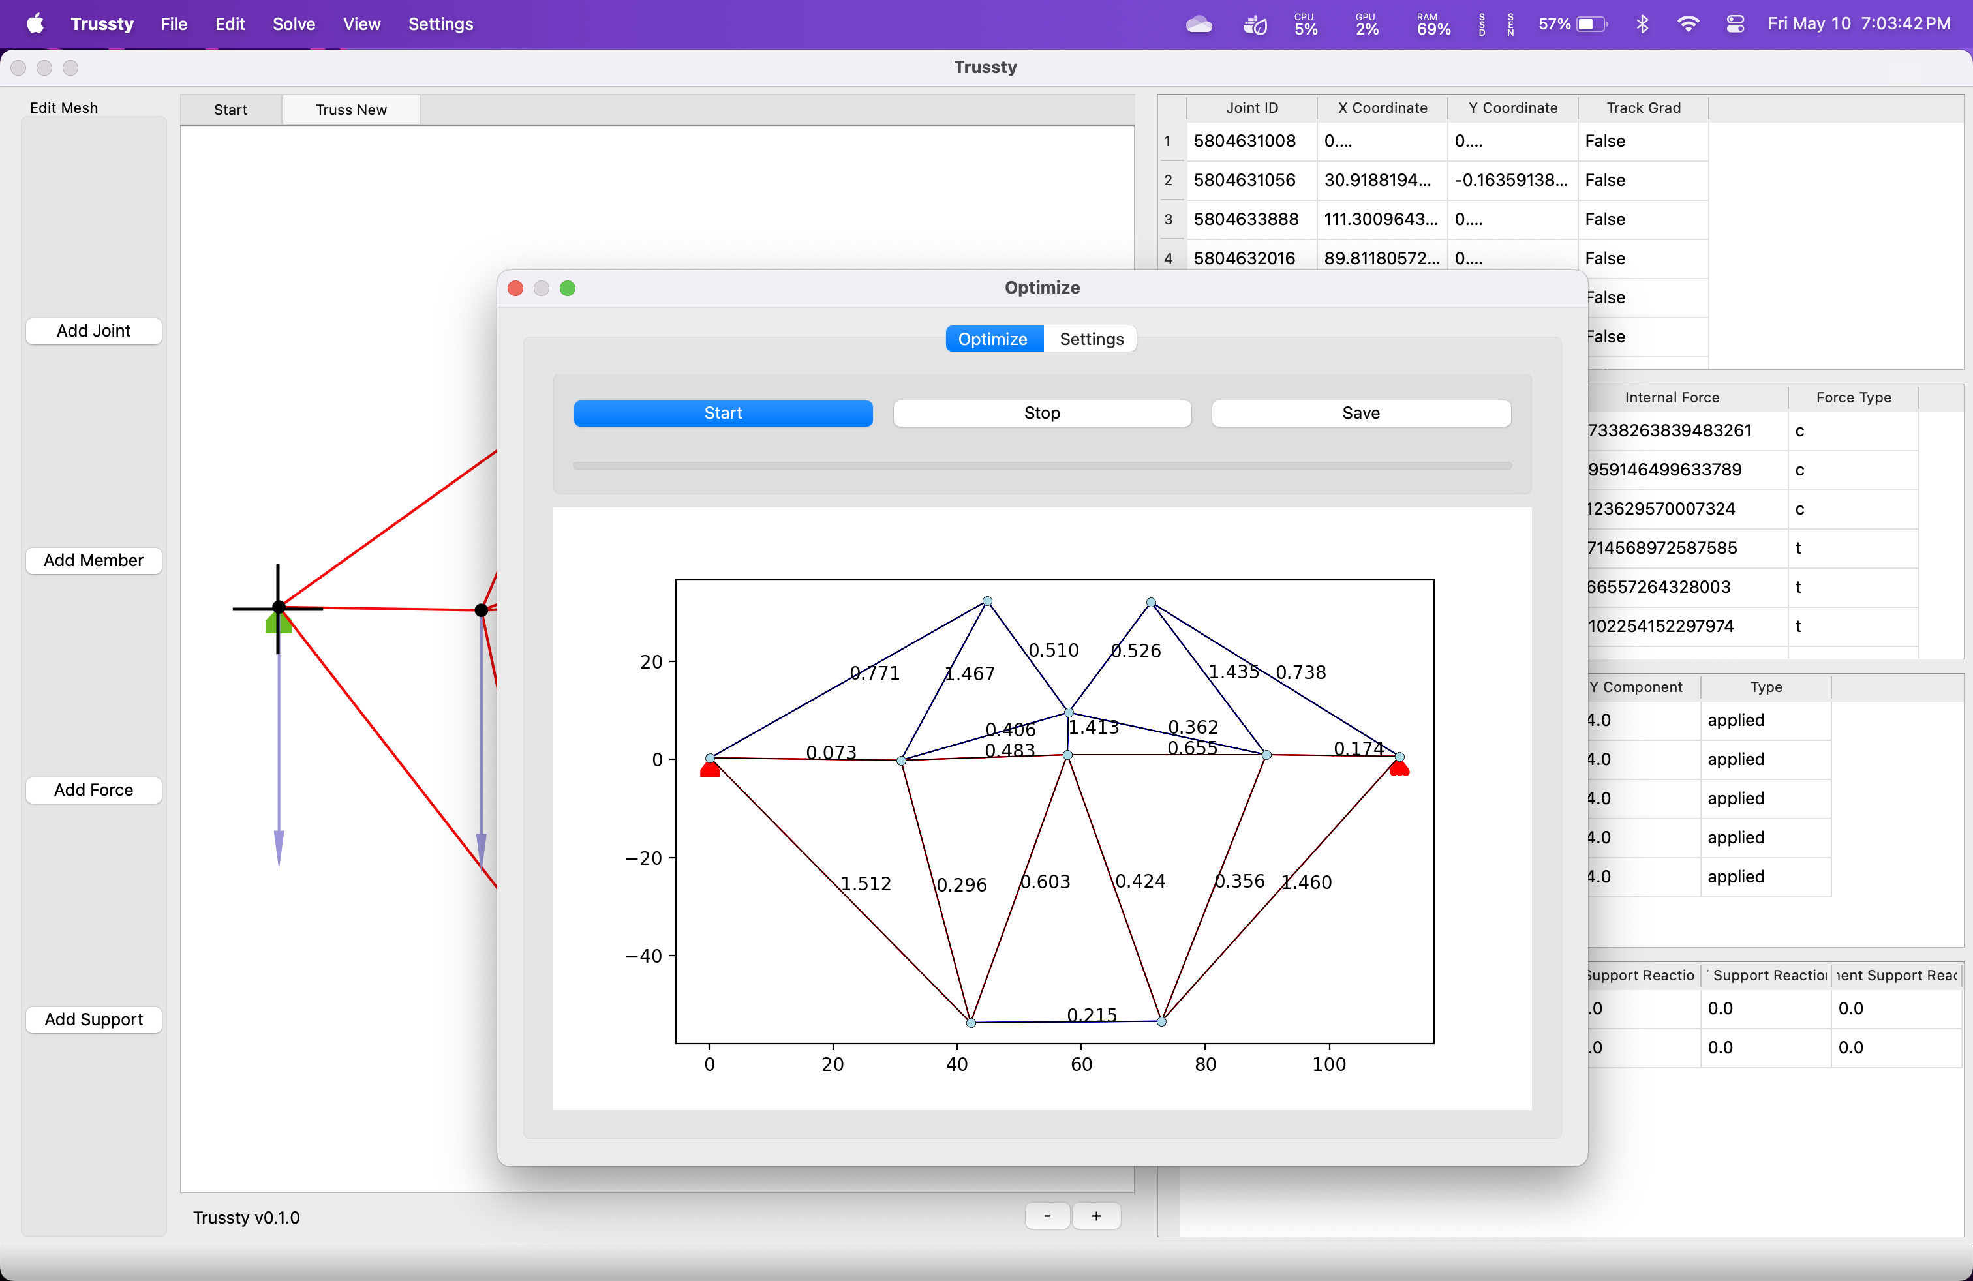Select joint ID cell 5804633888
This screenshot has width=1973, height=1281.
1252,219
